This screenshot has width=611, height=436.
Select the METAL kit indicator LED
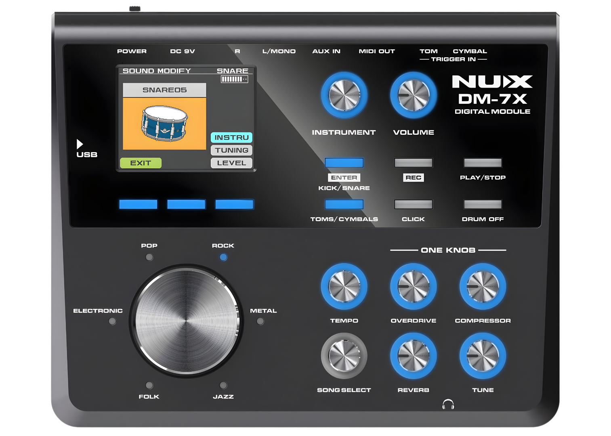[260, 321]
